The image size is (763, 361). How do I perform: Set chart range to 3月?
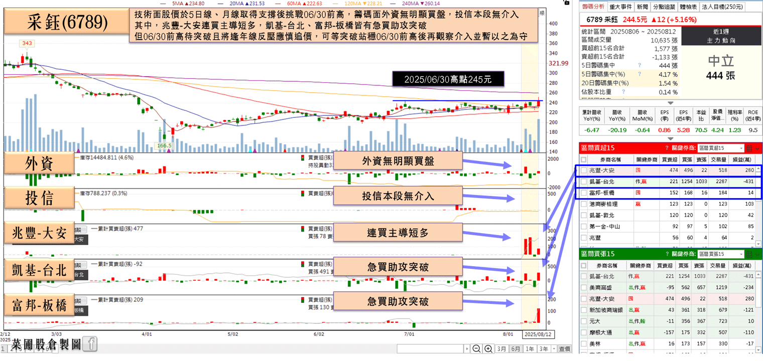[x=501, y=349]
